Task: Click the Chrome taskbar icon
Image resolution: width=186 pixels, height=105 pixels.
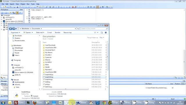Action: point(104,103)
